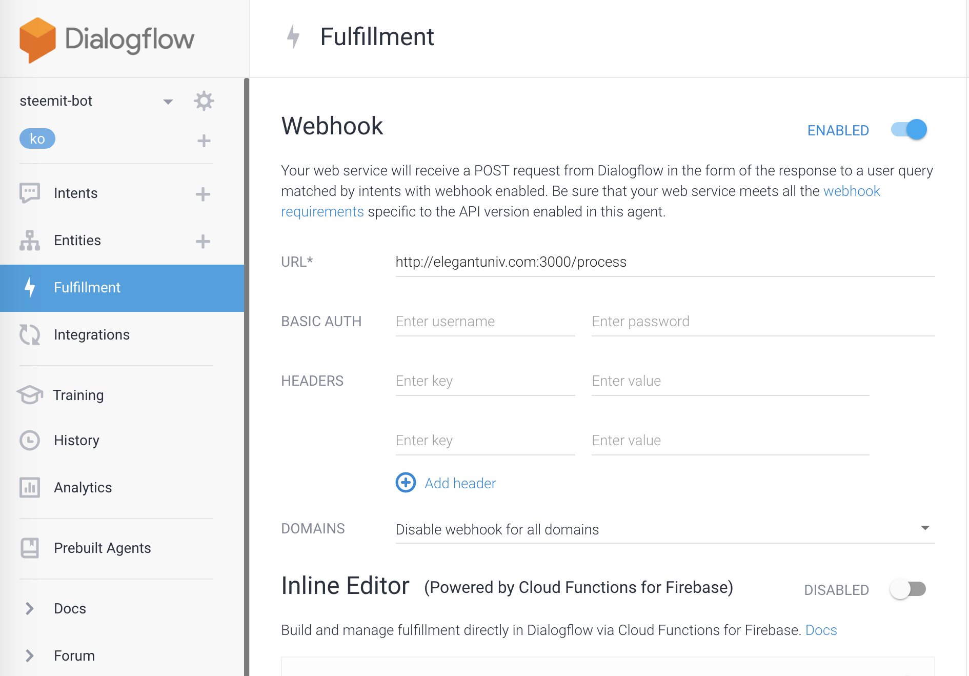Viewport: 969px width, 676px height.
Task: Click the Add header plus icon
Action: click(x=406, y=483)
